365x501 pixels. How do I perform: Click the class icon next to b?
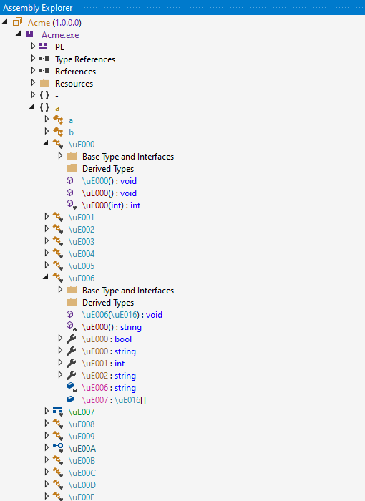(58, 132)
